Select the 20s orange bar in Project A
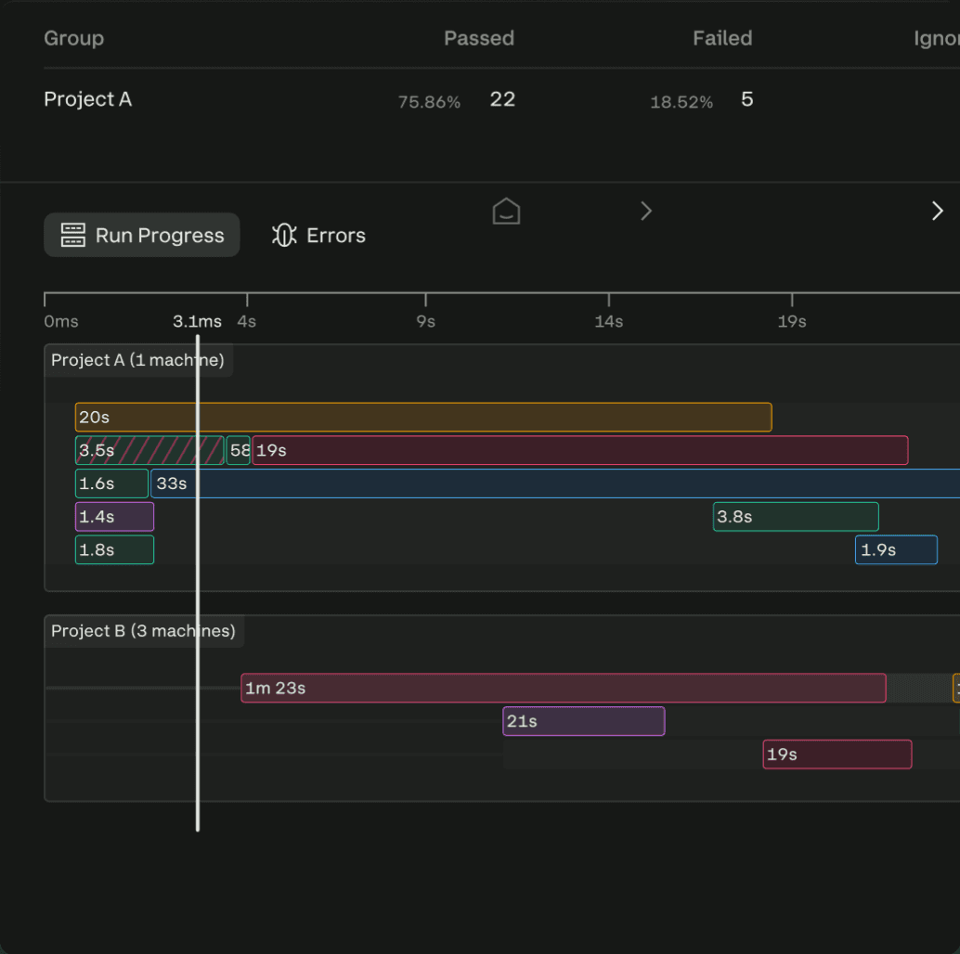960x954 pixels. [423, 418]
